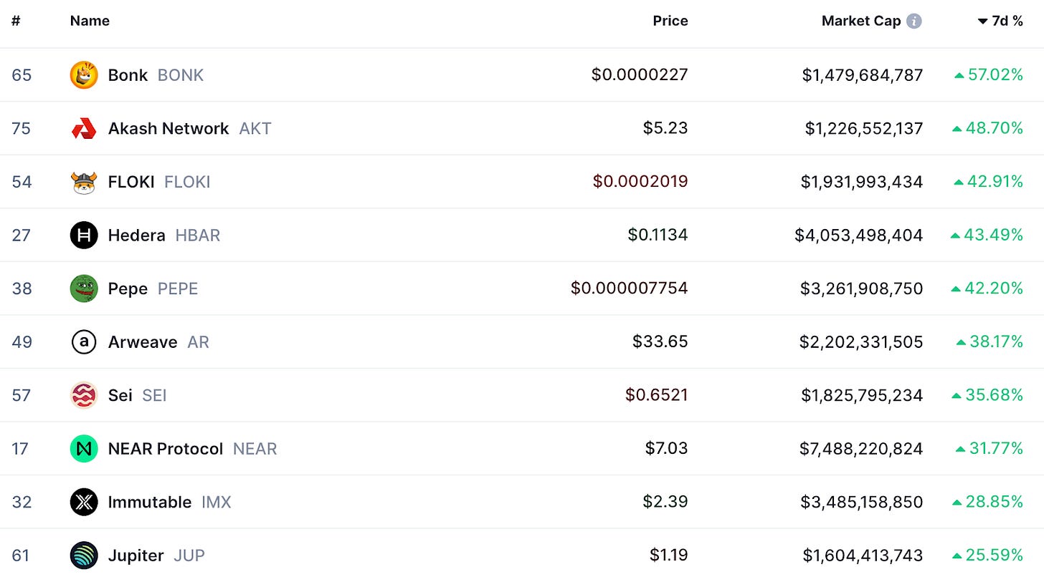Screen dimensions: 1044x577
Task: Sort table by Price column header
Action: coord(670,21)
